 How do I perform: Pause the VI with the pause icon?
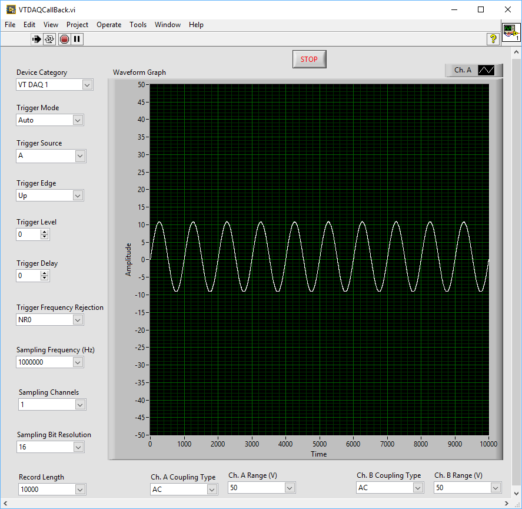coord(77,39)
